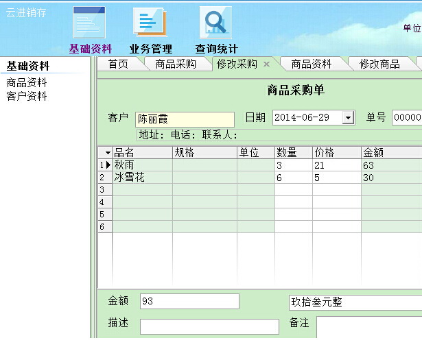Click price cell 5 for 冰雪花
The width and height of the screenshot is (422, 349).
coord(337,177)
